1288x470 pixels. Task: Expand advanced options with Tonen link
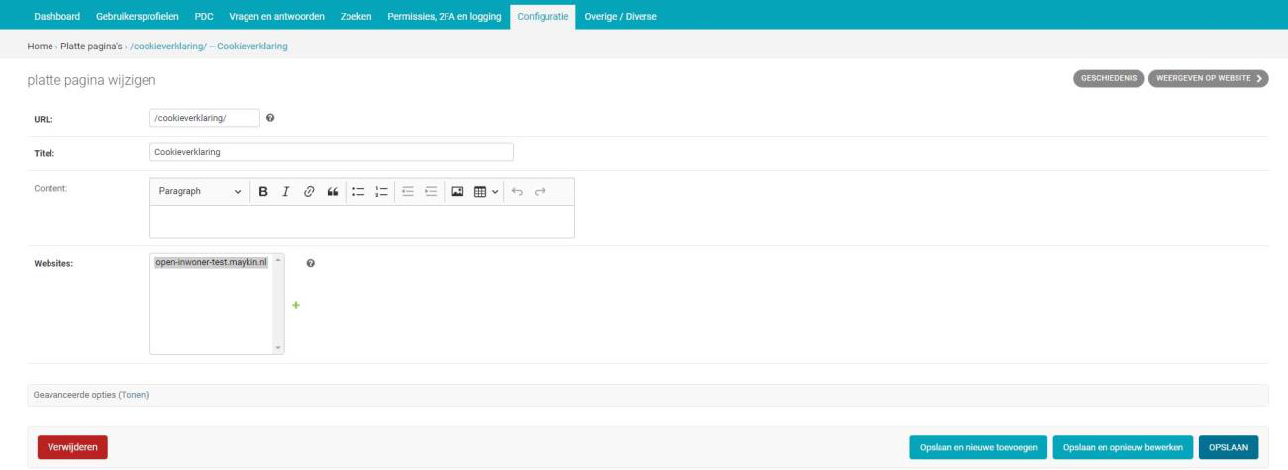[134, 395]
